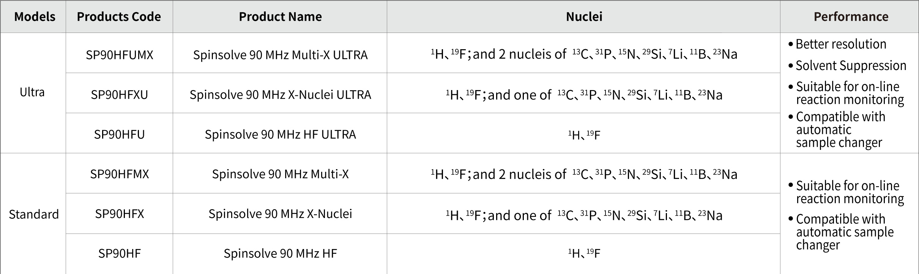The height and width of the screenshot is (274, 919).
Task: Click the Models column header
Action: click(x=35, y=17)
